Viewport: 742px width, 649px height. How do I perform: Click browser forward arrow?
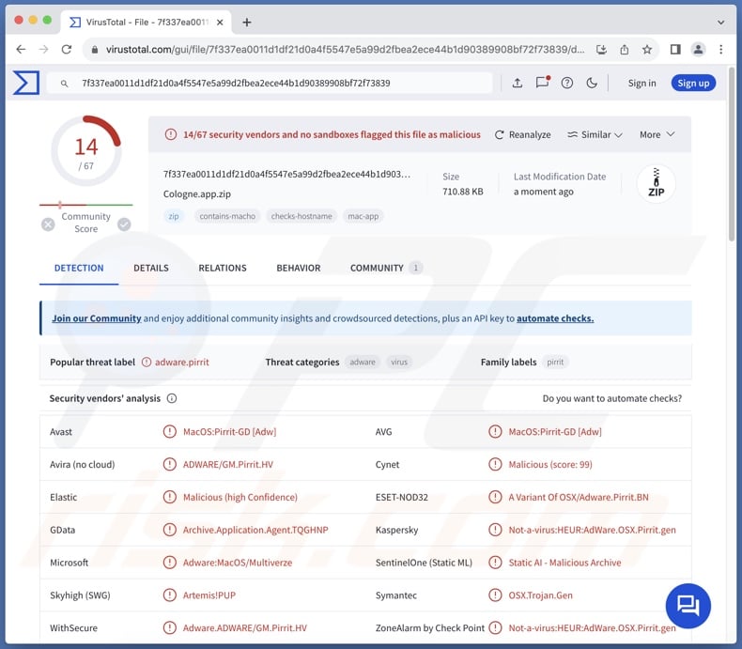point(43,49)
